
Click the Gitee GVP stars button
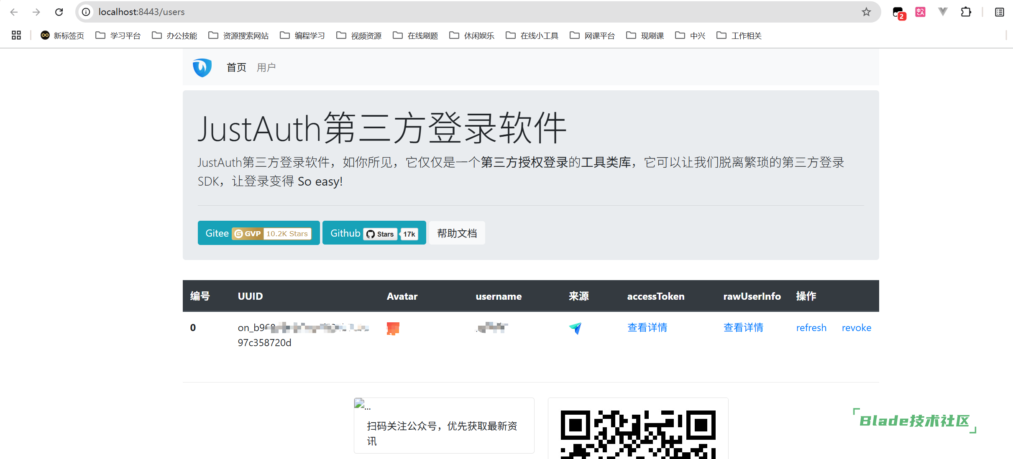[x=258, y=233]
